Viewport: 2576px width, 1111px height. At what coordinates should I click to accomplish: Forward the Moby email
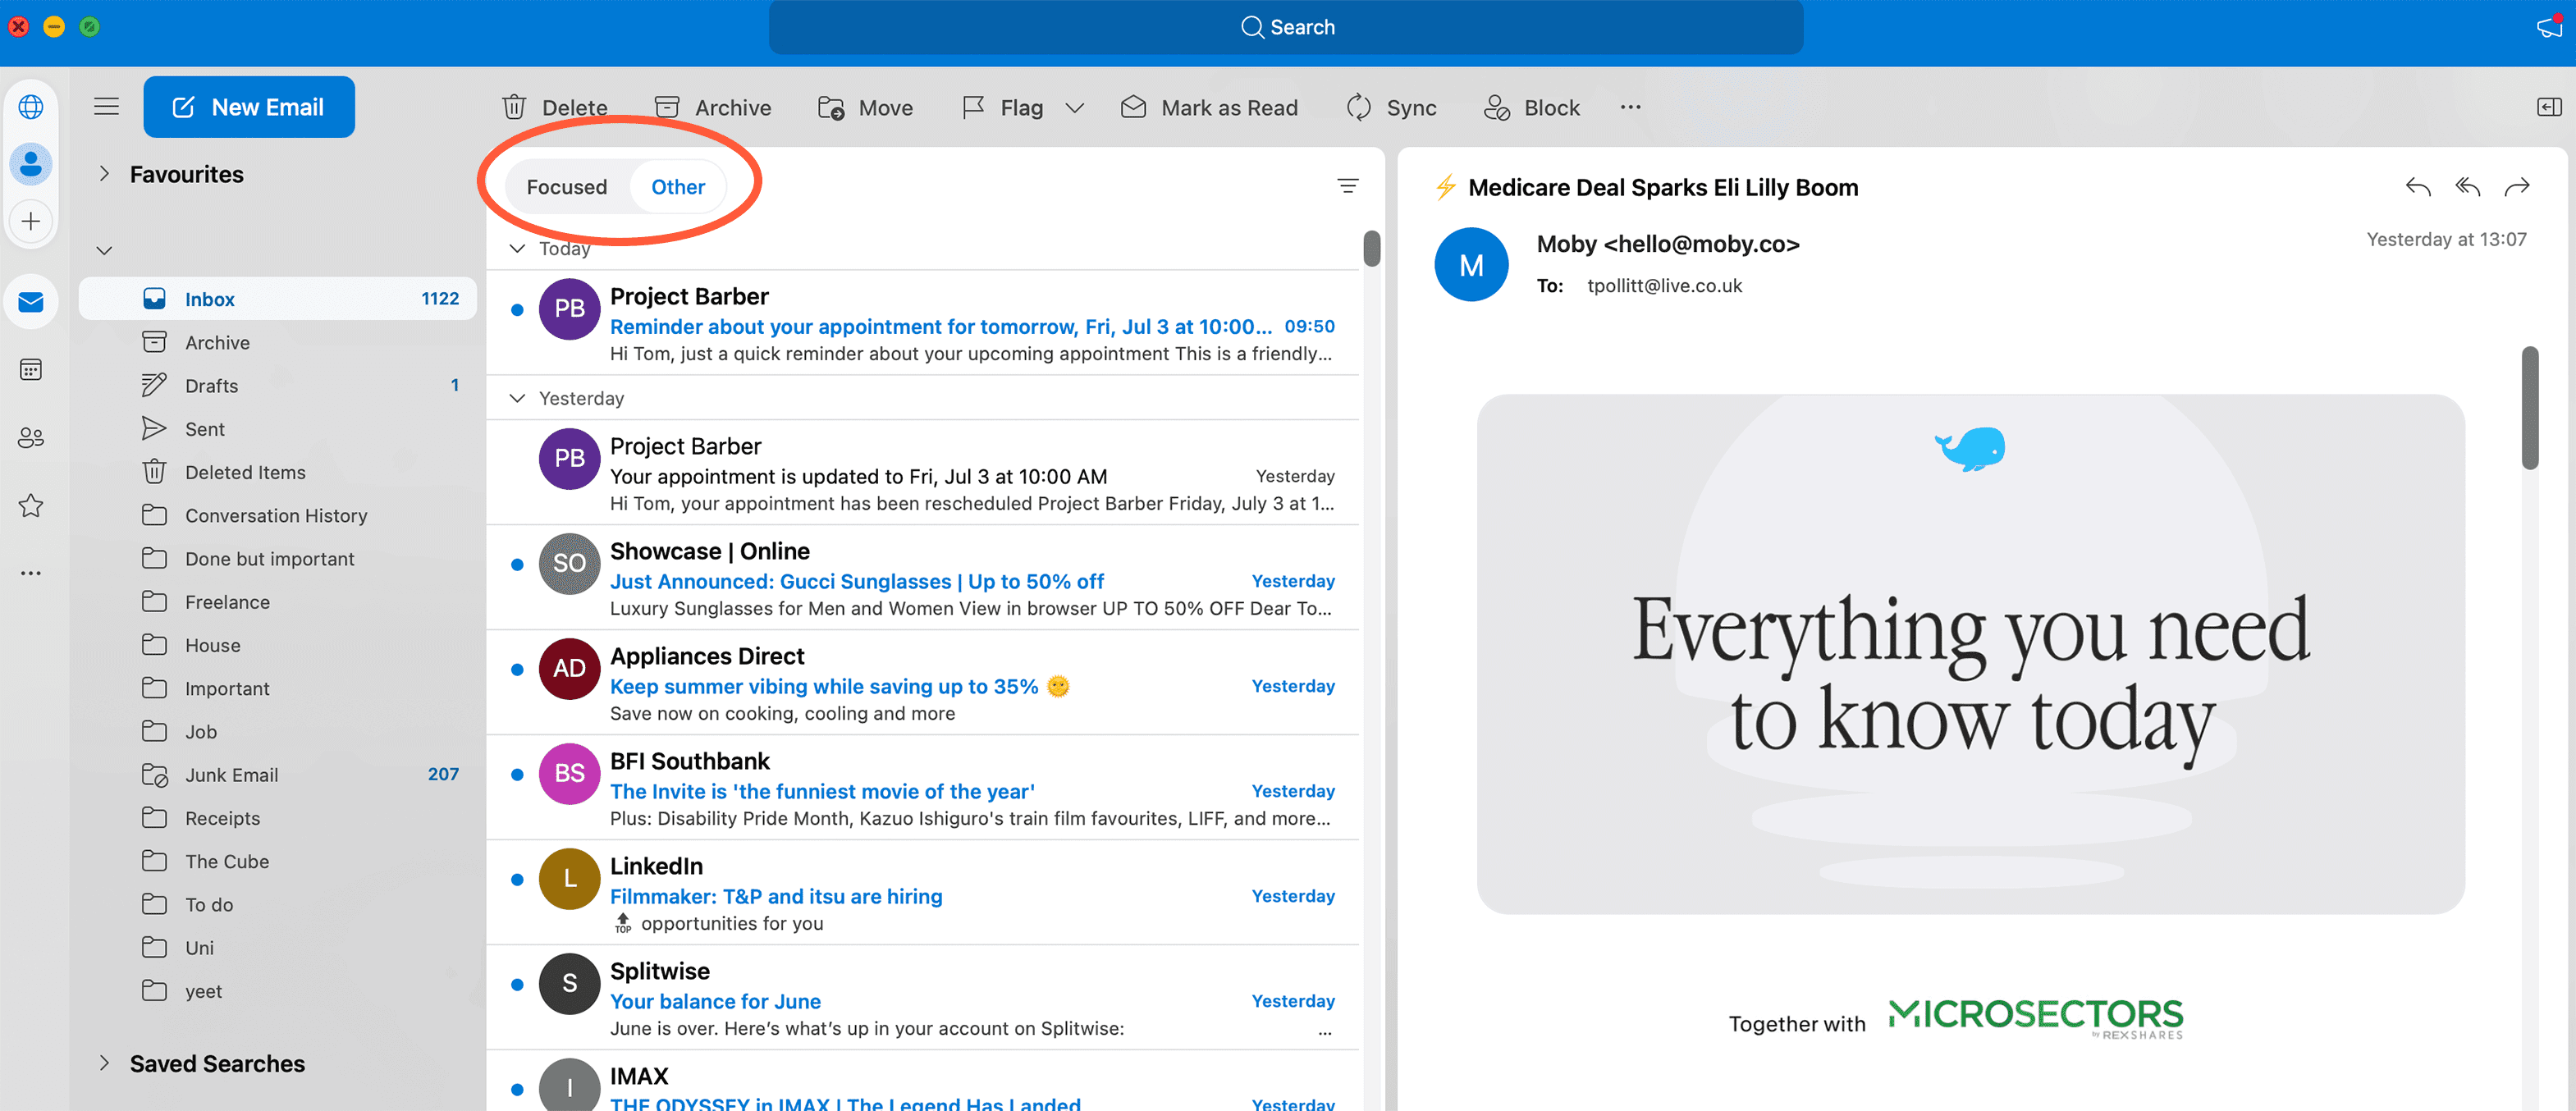(2517, 187)
